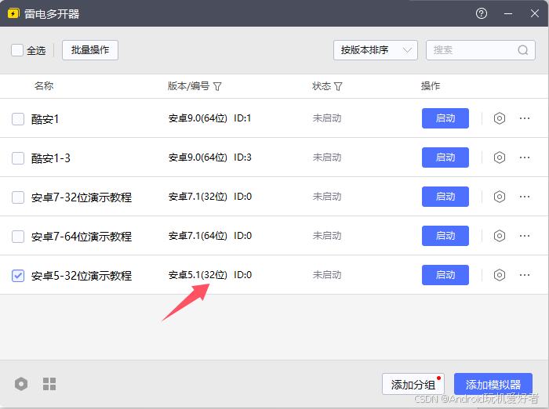
Task: Click the search magnifier icon
Action: [x=523, y=50]
